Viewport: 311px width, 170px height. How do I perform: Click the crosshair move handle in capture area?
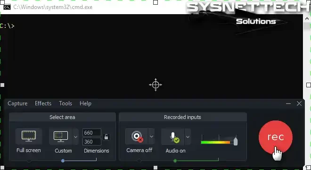coord(155,85)
